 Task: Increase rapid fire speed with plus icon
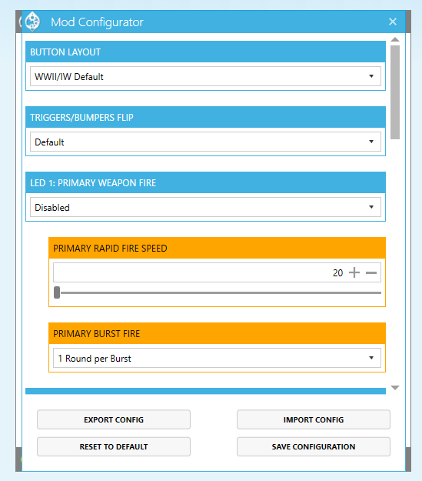click(354, 272)
